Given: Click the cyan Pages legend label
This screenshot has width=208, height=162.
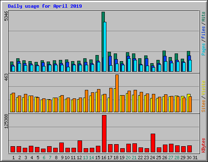Looking at the screenshot, I should pyautogui.click(x=203, y=49).
